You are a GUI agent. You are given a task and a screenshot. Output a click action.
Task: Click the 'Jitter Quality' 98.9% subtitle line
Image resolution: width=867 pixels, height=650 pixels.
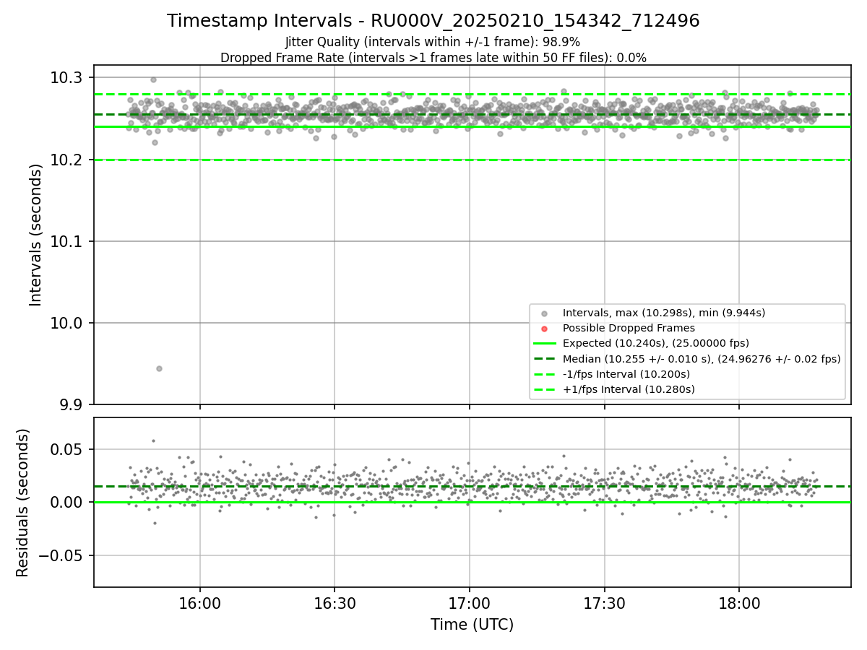click(433, 42)
